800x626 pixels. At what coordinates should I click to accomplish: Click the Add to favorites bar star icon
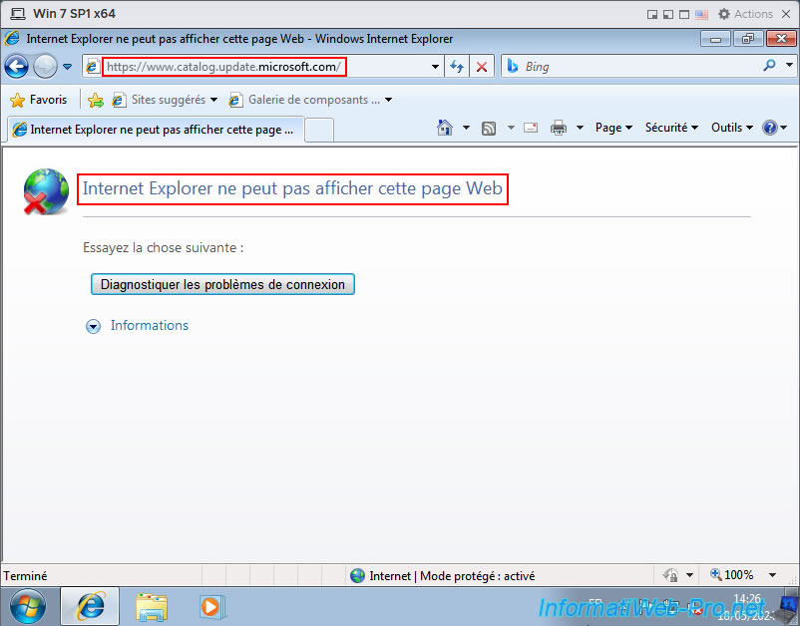coord(96,100)
